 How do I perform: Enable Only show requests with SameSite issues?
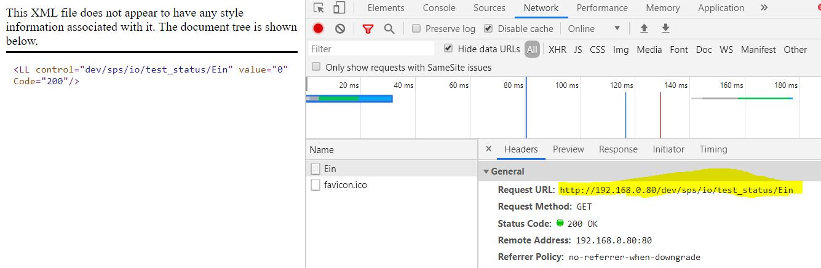coord(317,67)
